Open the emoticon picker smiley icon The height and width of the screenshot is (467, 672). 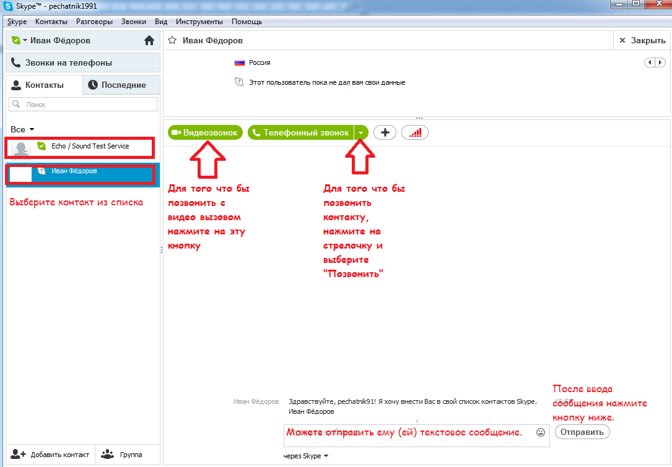point(541,432)
